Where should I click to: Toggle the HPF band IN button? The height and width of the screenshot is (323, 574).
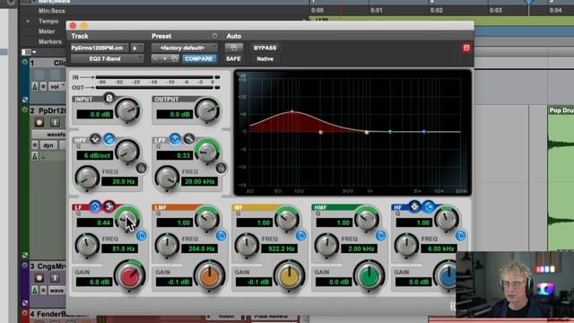click(142, 168)
